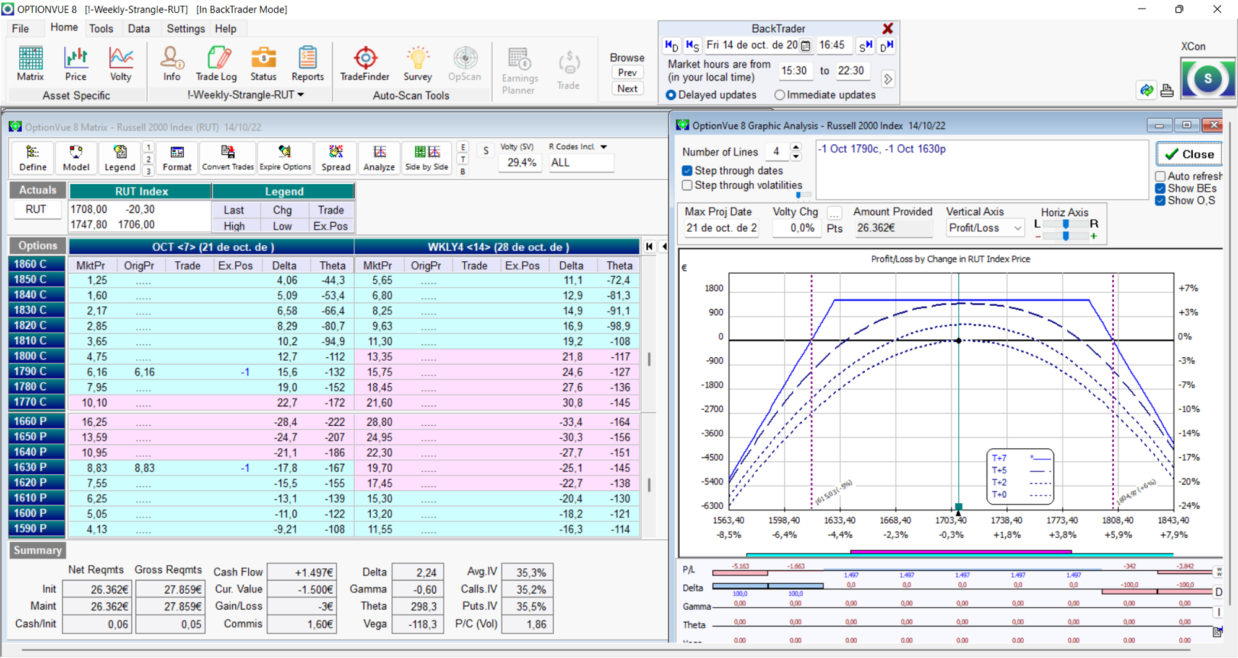Image resolution: width=1238 pixels, height=658 pixels.
Task: Toggle the E button in Matrix toolbar
Action: pyautogui.click(x=463, y=147)
